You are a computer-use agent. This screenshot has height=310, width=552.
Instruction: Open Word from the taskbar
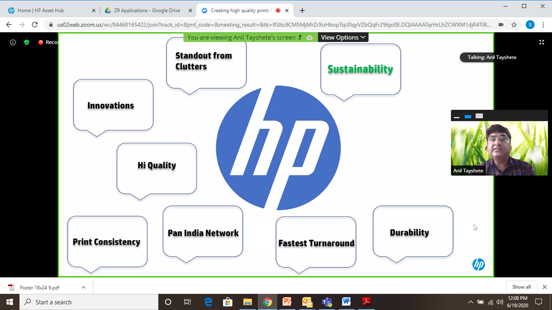tap(346, 302)
